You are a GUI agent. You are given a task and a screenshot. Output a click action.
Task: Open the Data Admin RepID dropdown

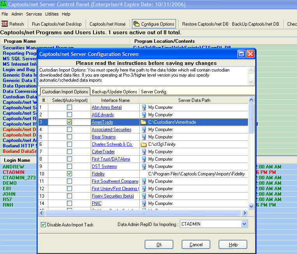pos(244,224)
